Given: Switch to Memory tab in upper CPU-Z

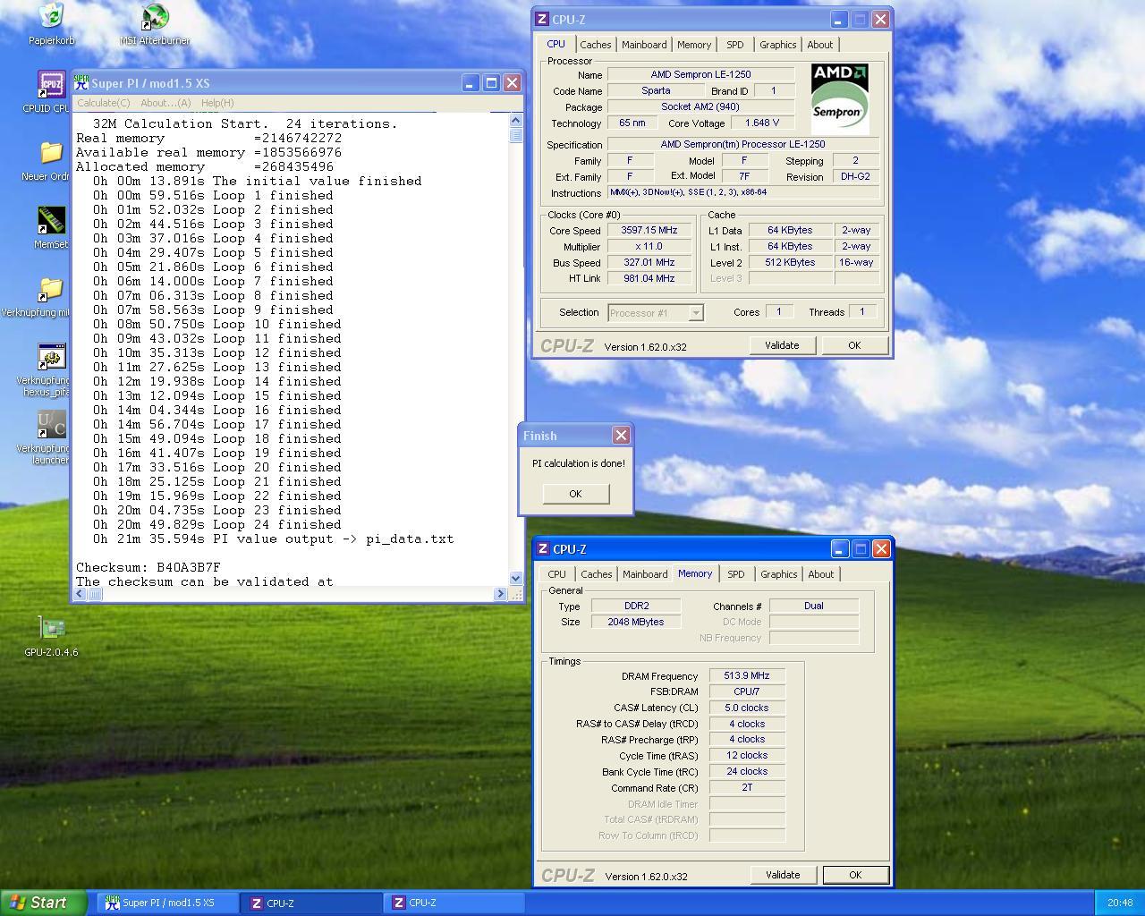Looking at the screenshot, I should point(694,45).
